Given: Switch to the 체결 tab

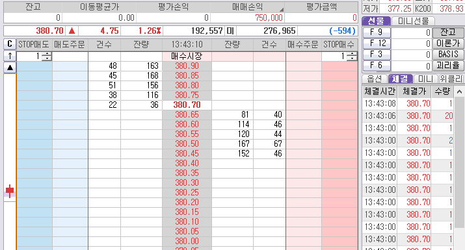Looking at the screenshot, I should (400, 79).
